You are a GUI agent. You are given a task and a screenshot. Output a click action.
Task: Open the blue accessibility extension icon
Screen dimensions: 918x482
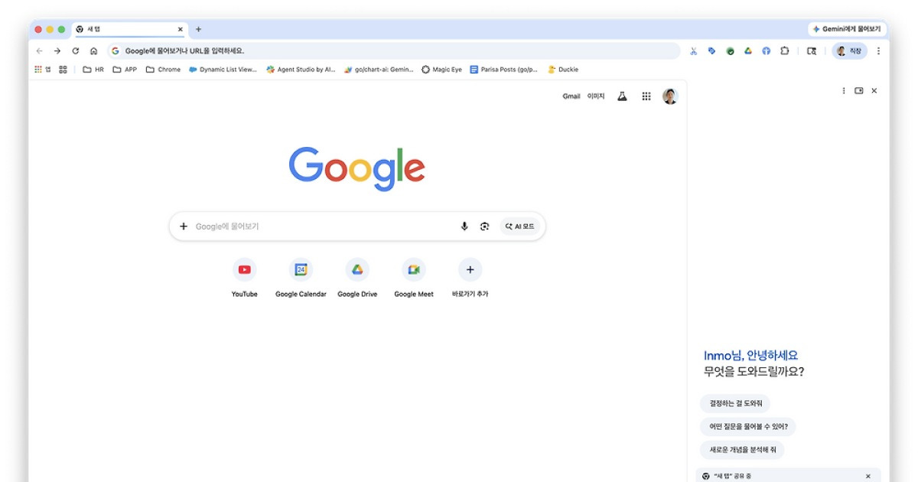click(766, 51)
